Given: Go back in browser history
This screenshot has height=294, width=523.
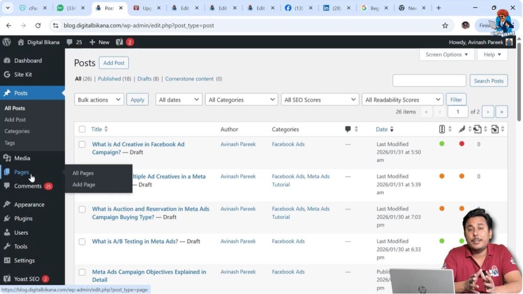Looking at the screenshot, I should pyautogui.click(x=9, y=26).
